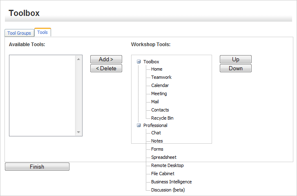Switch to the Tool Groups tab
This screenshot has height=196, width=297.
point(19,33)
